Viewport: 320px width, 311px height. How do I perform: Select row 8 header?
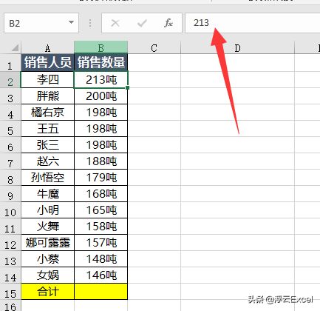coord(10,178)
